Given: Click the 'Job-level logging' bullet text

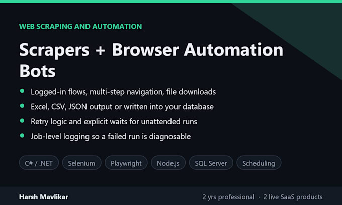Looking at the screenshot, I should [x=111, y=136].
